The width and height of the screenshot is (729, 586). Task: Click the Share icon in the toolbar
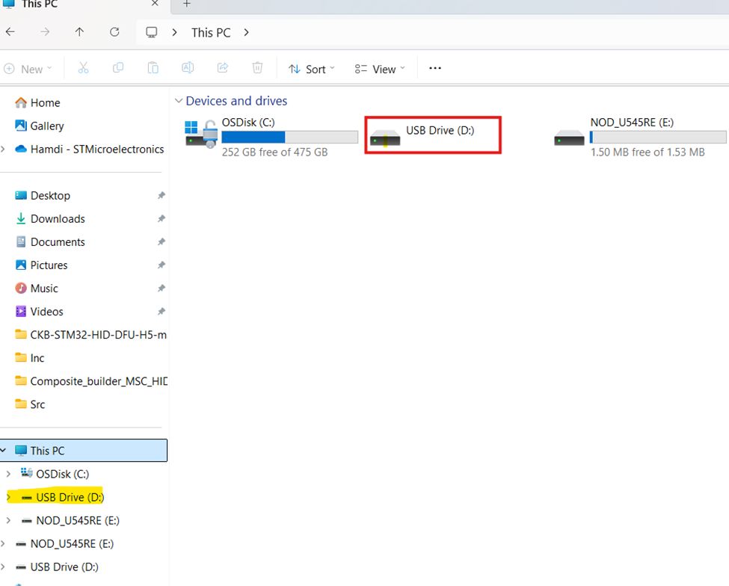pos(223,68)
